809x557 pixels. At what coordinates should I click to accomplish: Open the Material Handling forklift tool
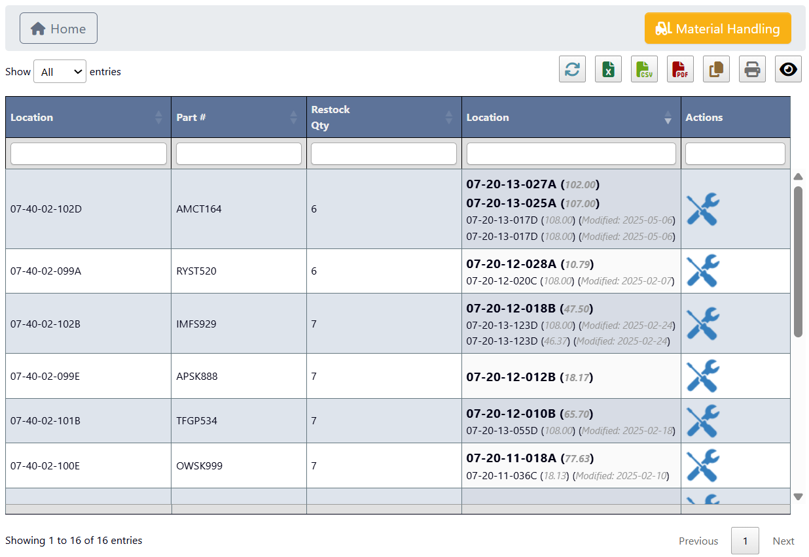[717, 28]
